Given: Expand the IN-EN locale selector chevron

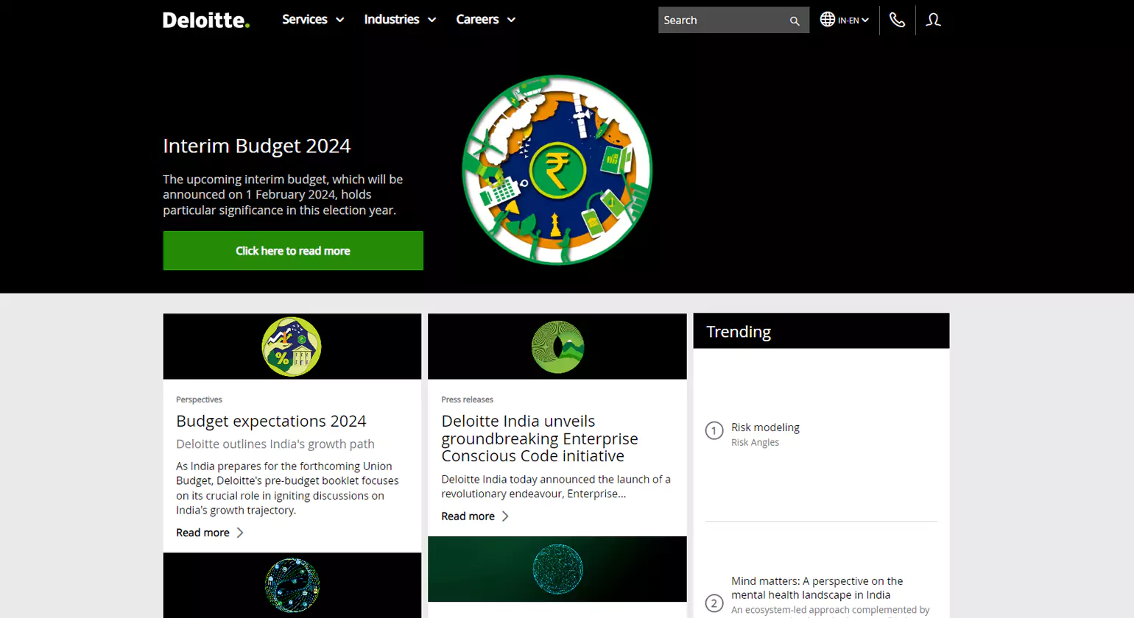Looking at the screenshot, I should [866, 20].
